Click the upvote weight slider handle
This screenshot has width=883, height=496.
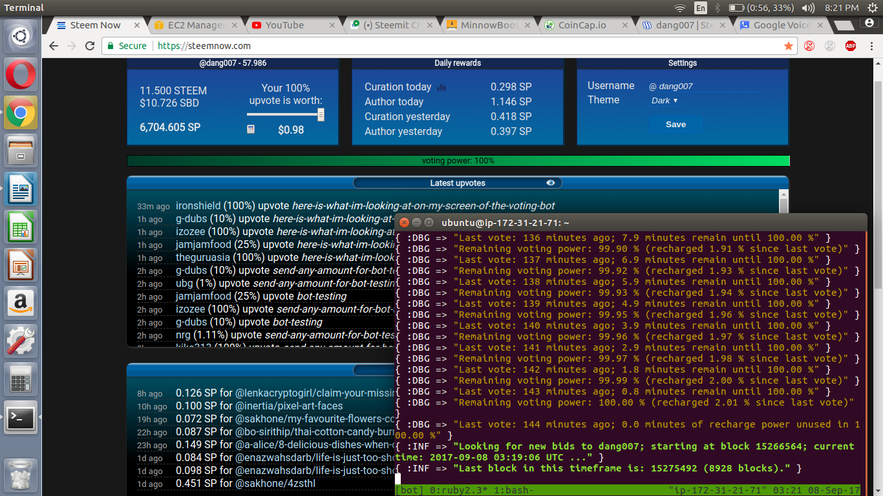[321, 114]
